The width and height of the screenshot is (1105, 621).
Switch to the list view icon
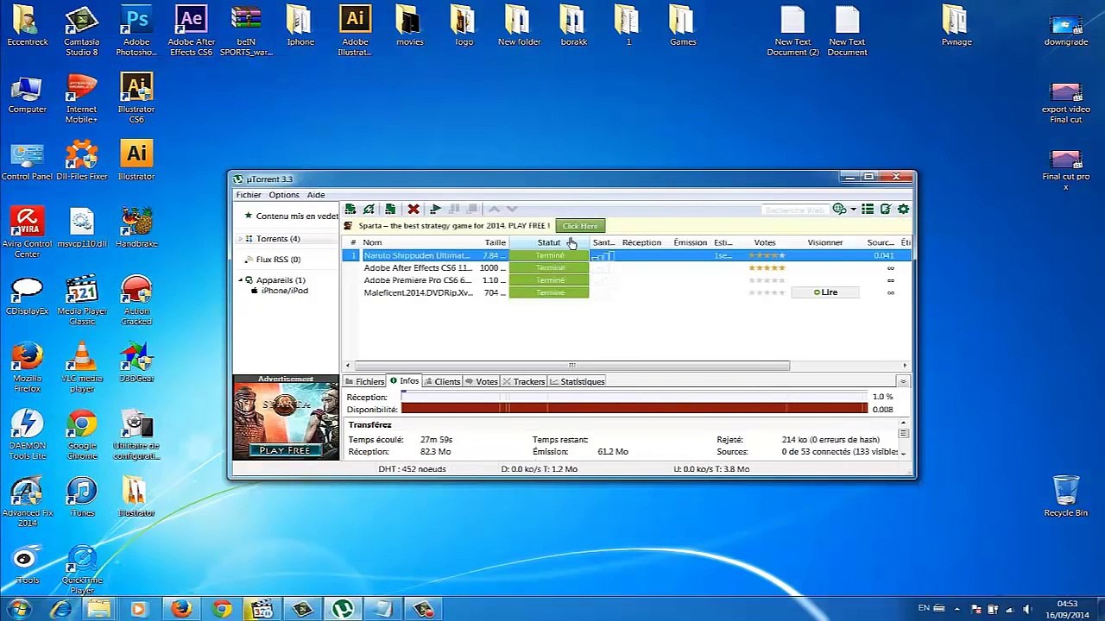click(x=868, y=209)
